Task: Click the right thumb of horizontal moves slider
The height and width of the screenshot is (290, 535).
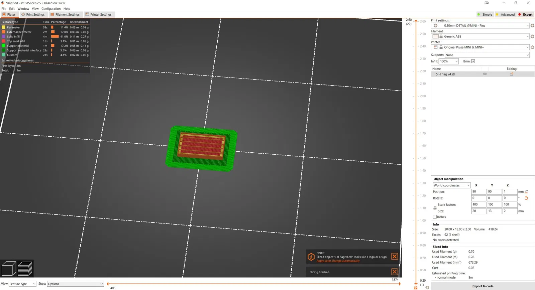Action: click(x=400, y=284)
